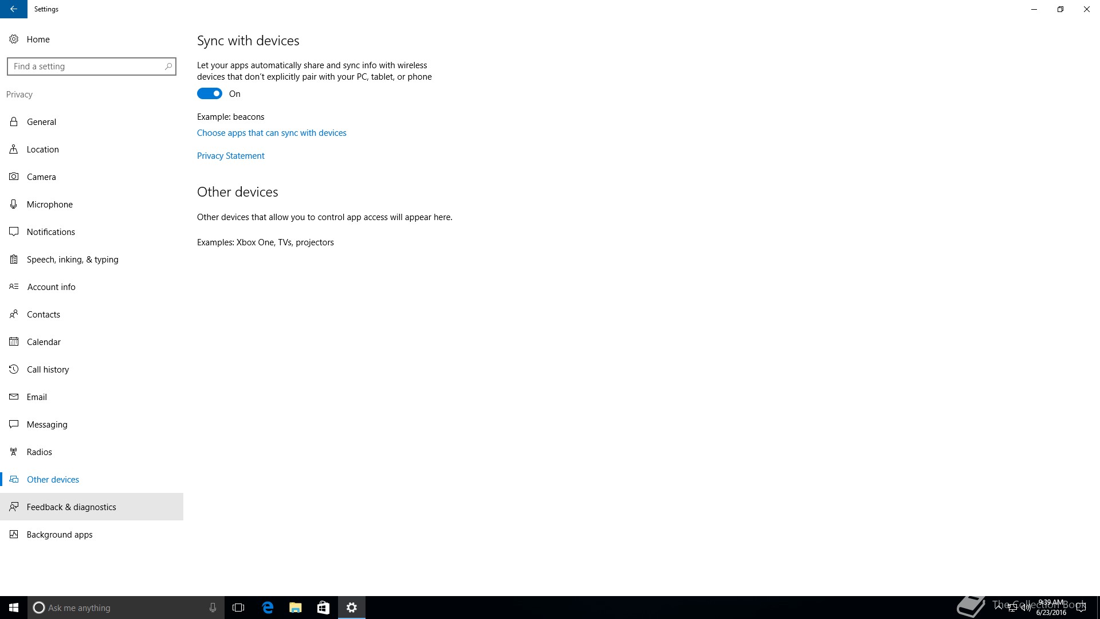Screen dimensions: 1100x619
Task: Click the Radios antenna icon
Action: coord(14,452)
